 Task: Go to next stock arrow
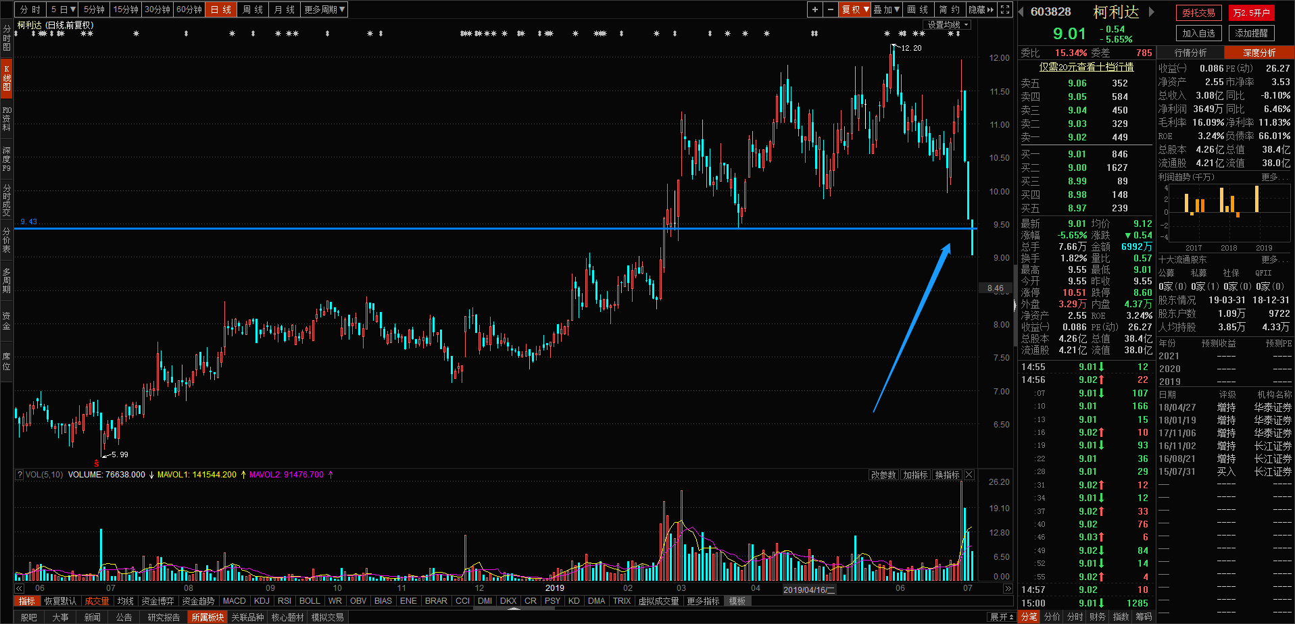coord(1152,11)
